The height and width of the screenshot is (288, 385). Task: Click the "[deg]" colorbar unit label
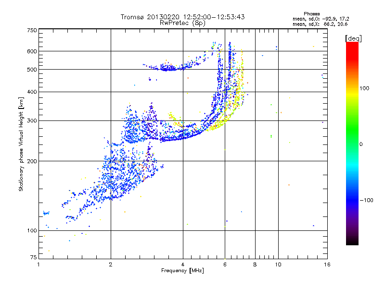coord(353,38)
